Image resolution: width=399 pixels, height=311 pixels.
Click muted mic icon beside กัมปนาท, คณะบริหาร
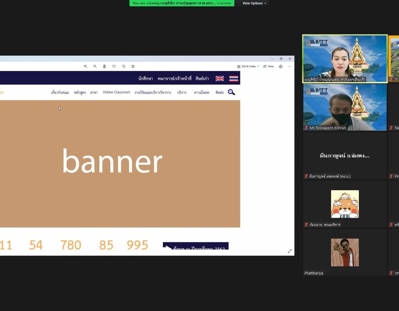pyautogui.click(x=306, y=225)
